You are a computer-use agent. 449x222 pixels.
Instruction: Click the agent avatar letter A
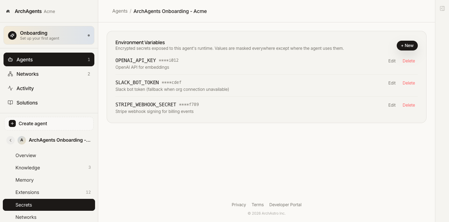click(22, 140)
